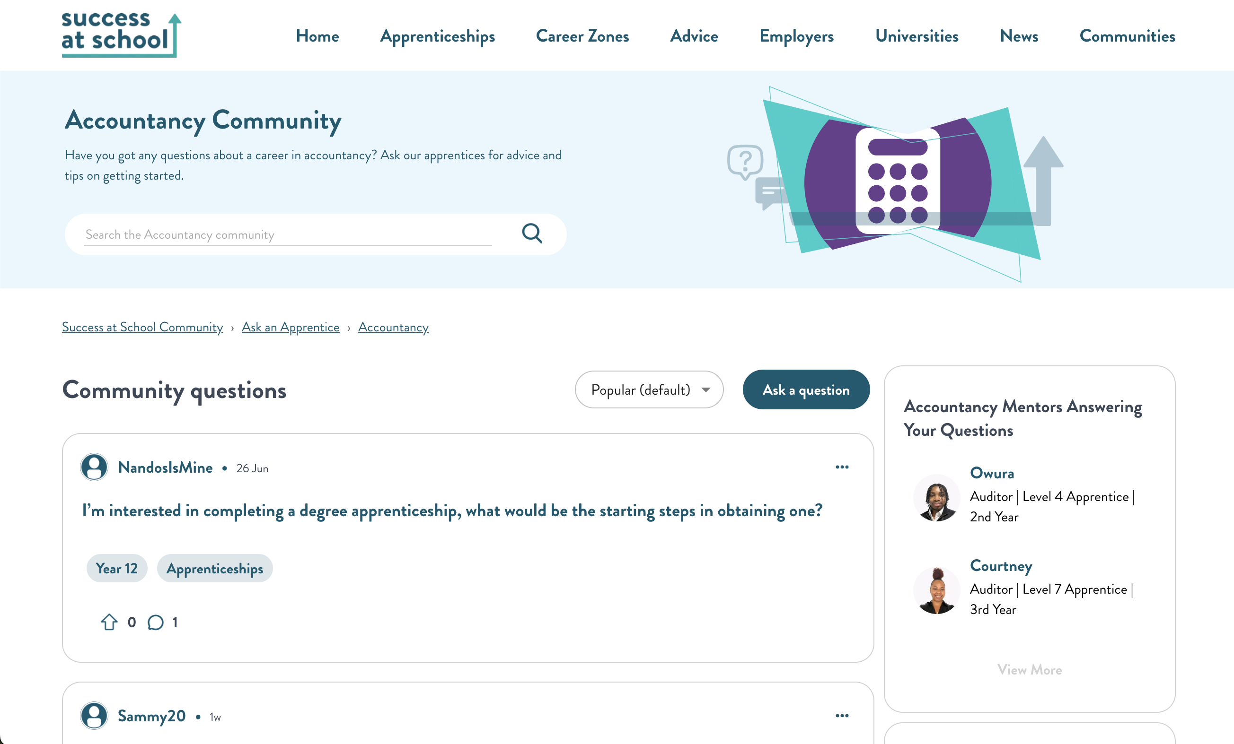Go to Communities in navigation bar
This screenshot has width=1234, height=744.
(x=1127, y=36)
